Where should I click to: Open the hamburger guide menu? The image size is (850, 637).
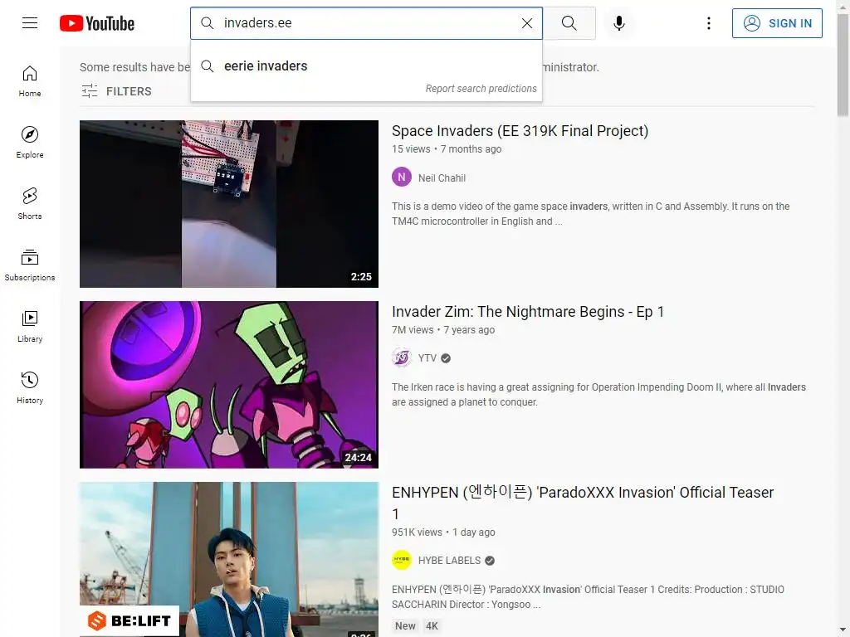point(30,22)
